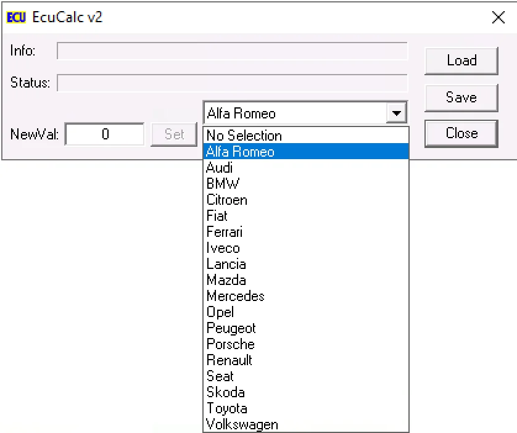Click the Load button
Image resolution: width=517 pixels, height=433 pixels.
pos(461,60)
